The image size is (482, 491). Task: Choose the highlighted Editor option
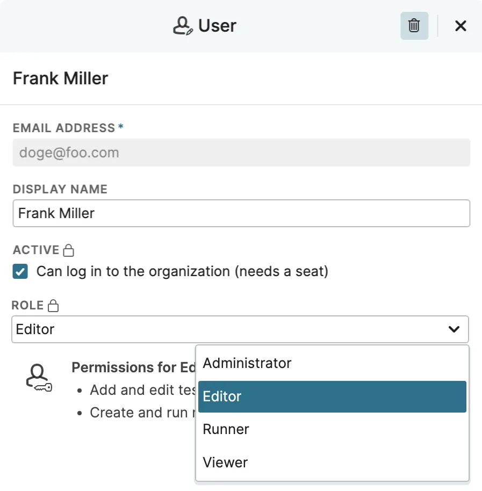[x=332, y=396]
